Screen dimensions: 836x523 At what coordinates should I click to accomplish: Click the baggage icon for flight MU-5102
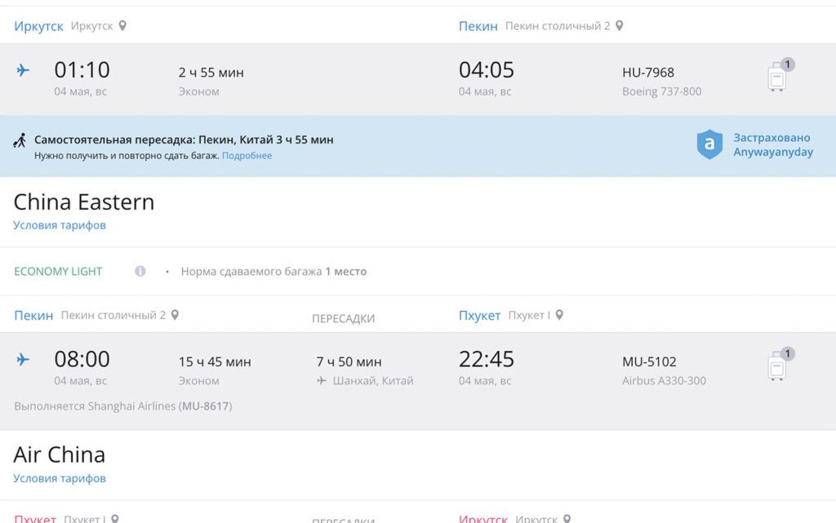pyautogui.click(x=778, y=366)
